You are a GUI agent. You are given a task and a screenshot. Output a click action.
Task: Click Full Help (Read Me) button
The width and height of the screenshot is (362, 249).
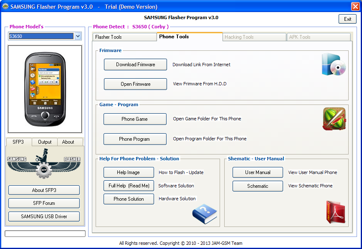(129, 186)
